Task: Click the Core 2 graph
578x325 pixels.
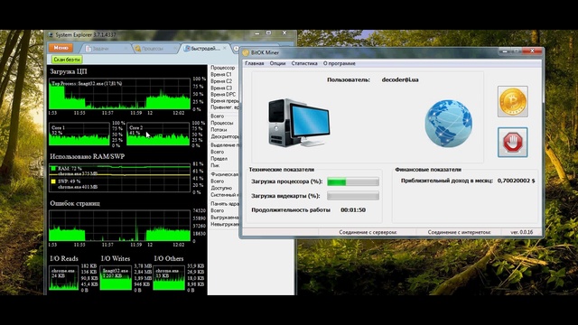Action: [x=158, y=135]
